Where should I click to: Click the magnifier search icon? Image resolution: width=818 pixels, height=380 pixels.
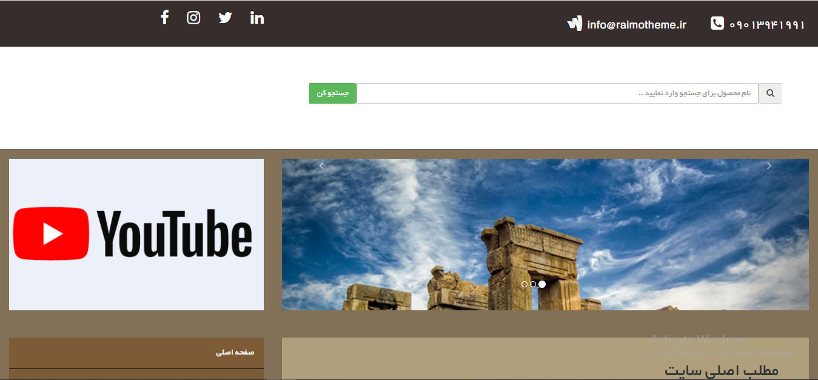point(770,93)
